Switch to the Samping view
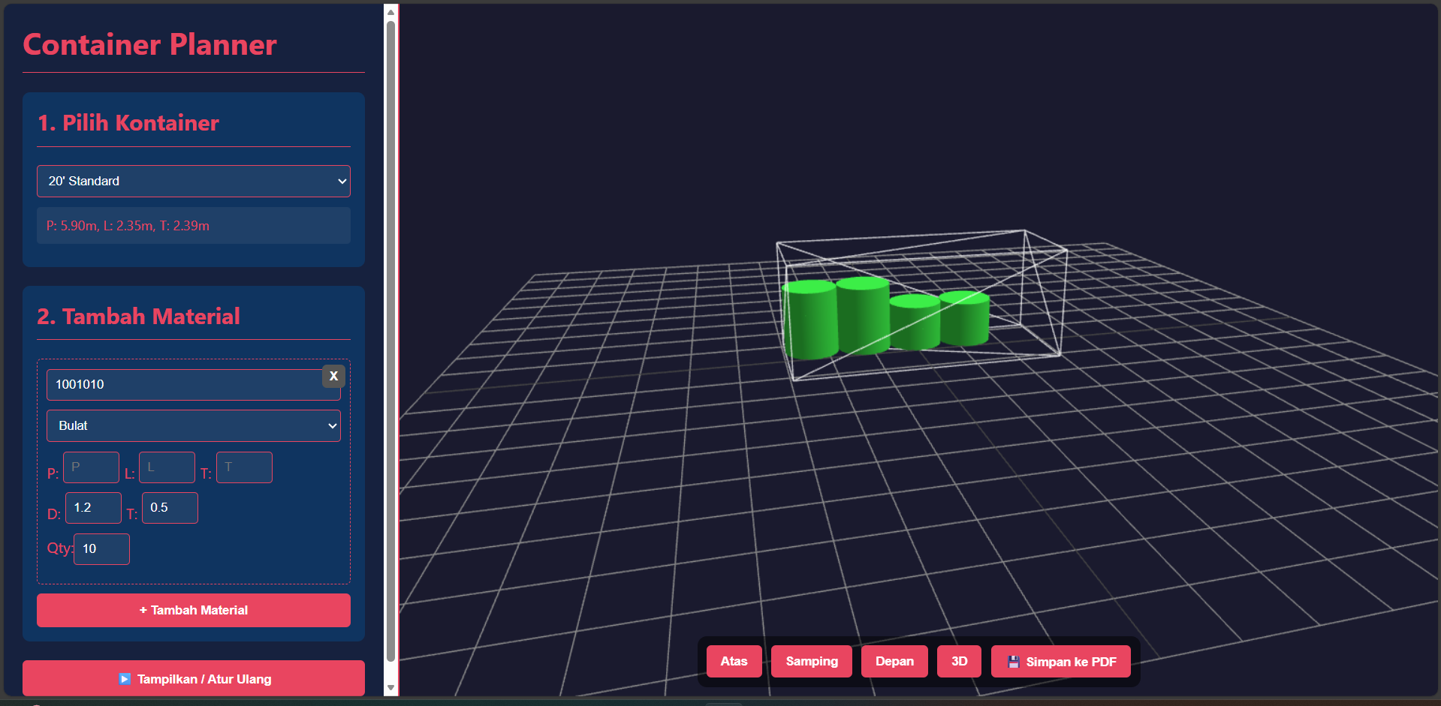Viewport: 1441px width, 706px height. click(x=811, y=661)
